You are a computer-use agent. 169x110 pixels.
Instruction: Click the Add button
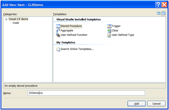click(x=136, y=104)
